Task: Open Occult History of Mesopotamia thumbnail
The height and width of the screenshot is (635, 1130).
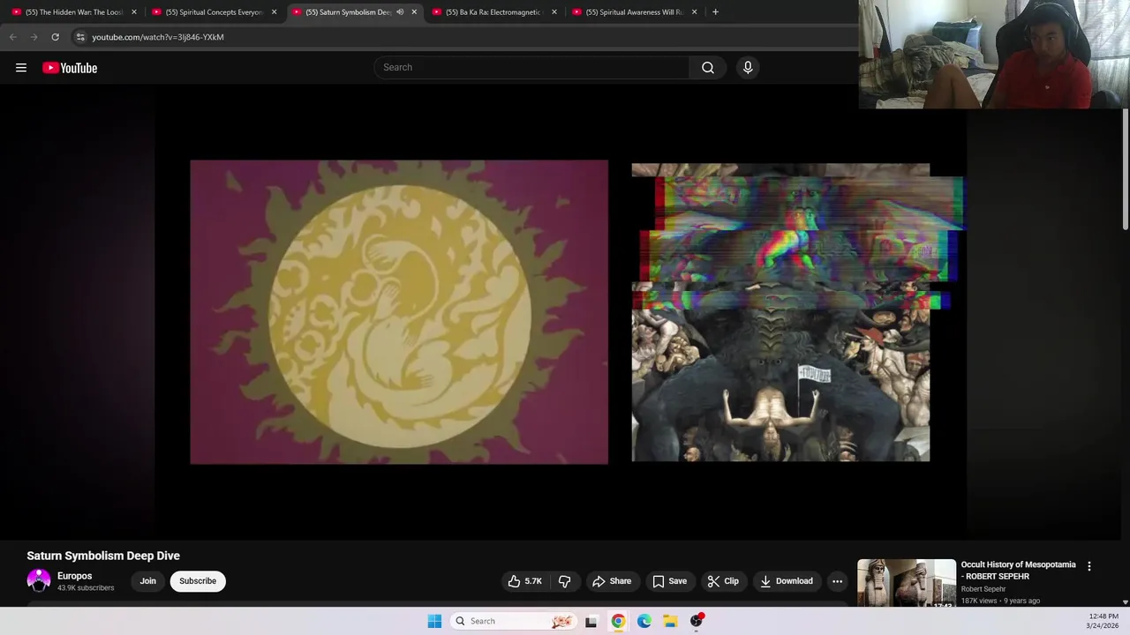Action: pyautogui.click(x=907, y=583)
